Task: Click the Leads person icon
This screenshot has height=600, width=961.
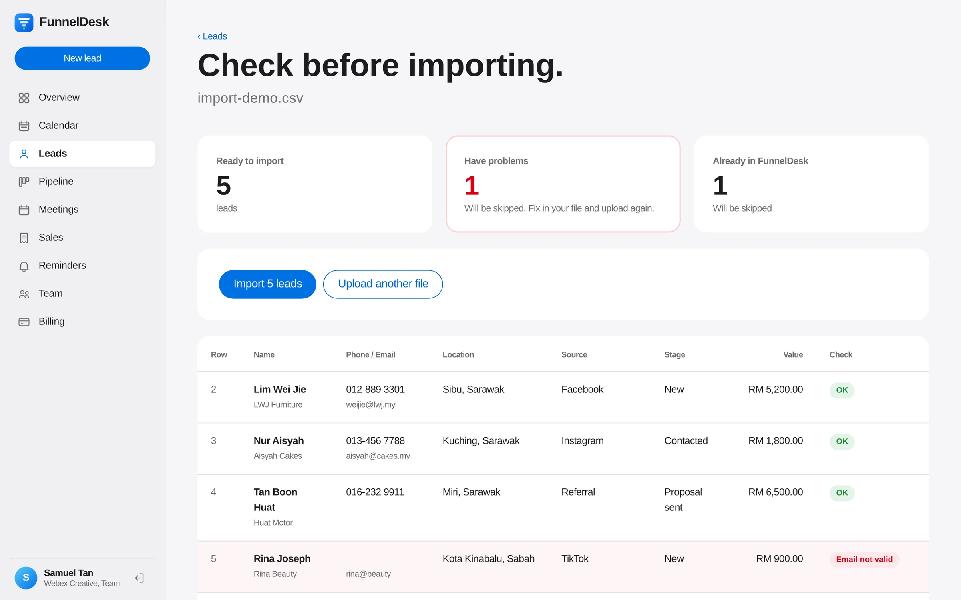Action: coord(24,154)
